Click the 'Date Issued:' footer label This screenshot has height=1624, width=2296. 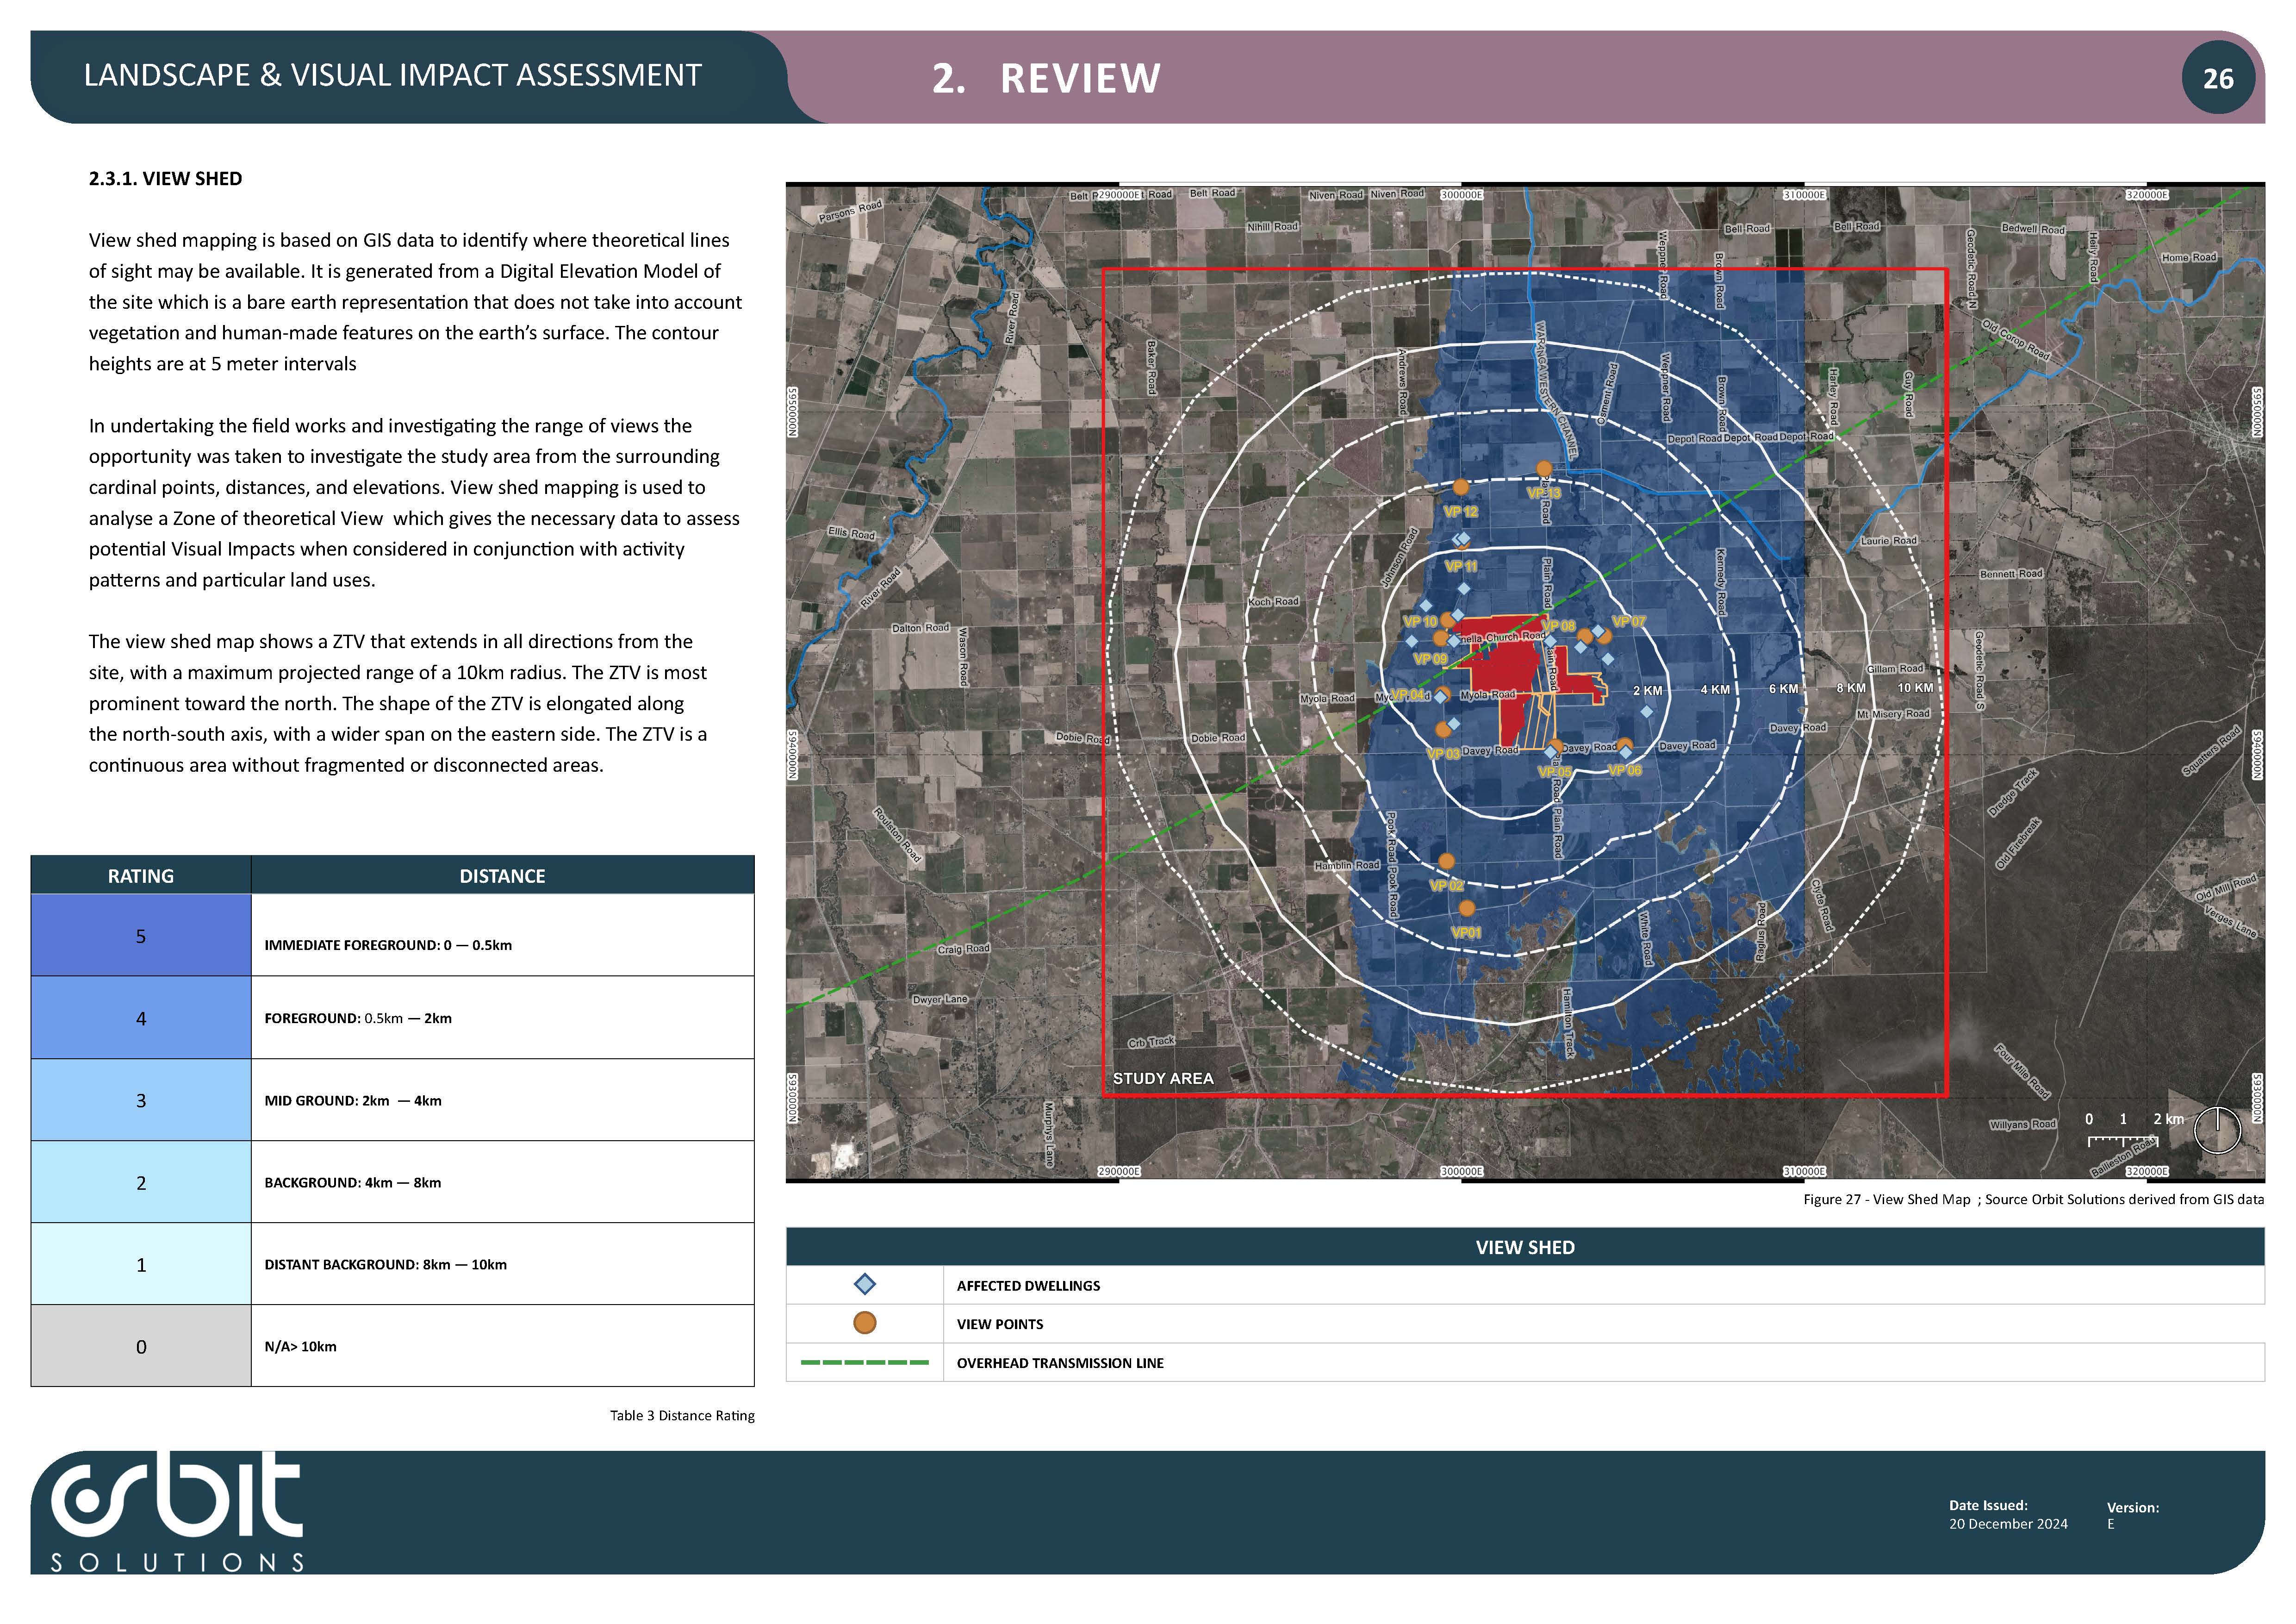[1988, 1505]
